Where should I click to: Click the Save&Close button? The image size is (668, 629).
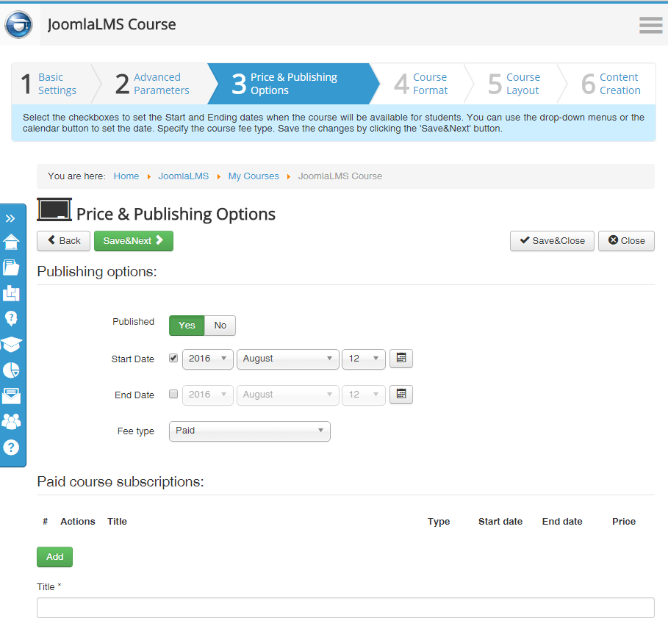click(x=552, y=241)
